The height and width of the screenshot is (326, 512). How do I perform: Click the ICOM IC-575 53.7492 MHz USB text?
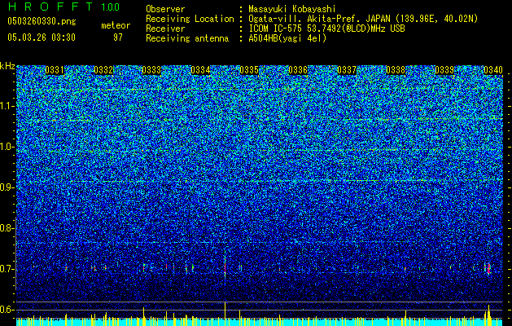[x=326, y=29]
